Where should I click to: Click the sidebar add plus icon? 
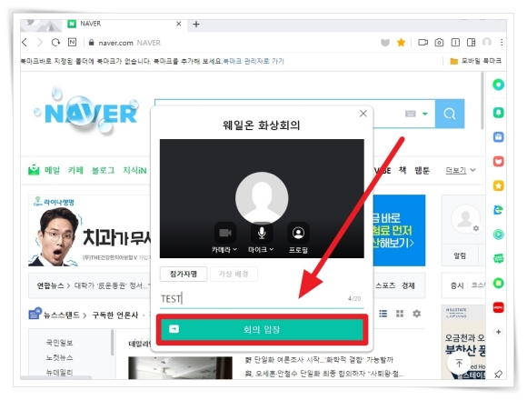pyautogui.click(x=499, y=332)
